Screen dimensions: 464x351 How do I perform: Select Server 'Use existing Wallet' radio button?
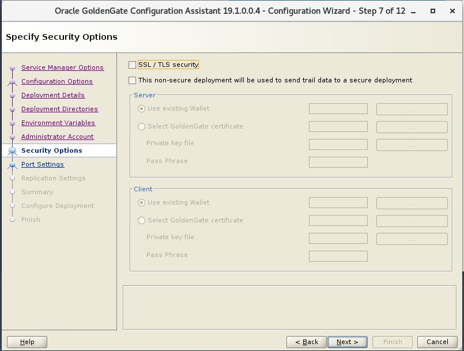141,108
